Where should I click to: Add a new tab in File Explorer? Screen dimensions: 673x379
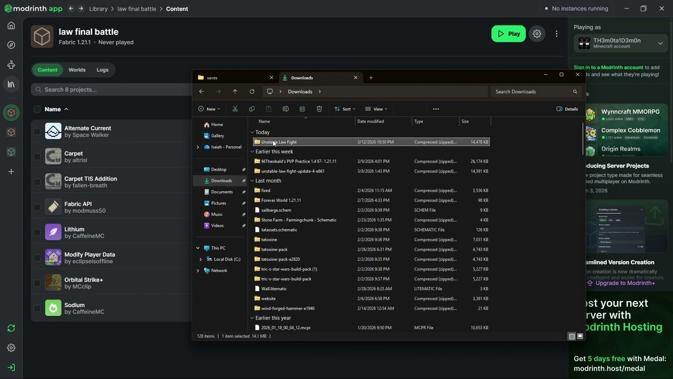[x=371, y=78]
